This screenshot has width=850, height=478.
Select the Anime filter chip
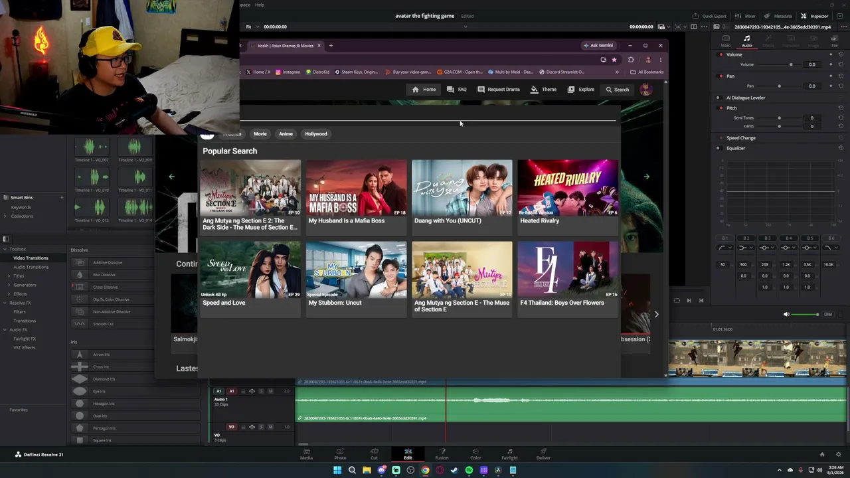click(x=286, y=134)
